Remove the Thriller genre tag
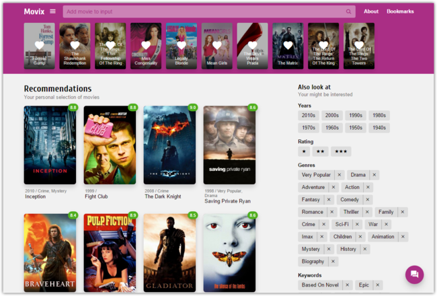This screenshot has width=437, height=296. click(367, 212)
